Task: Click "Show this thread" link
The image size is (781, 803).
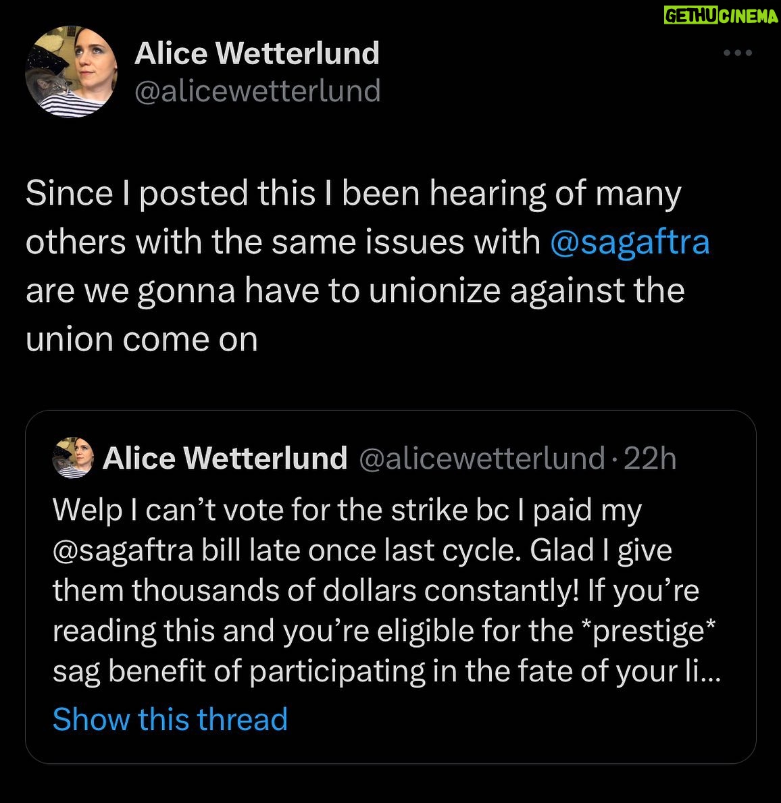Action: point(170,719)
